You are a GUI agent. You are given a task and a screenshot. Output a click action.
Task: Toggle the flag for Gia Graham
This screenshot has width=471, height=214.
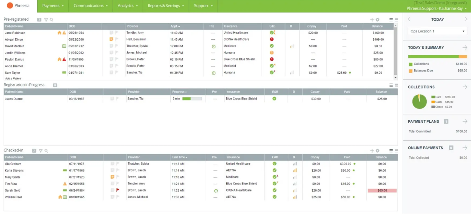point(118,164)
